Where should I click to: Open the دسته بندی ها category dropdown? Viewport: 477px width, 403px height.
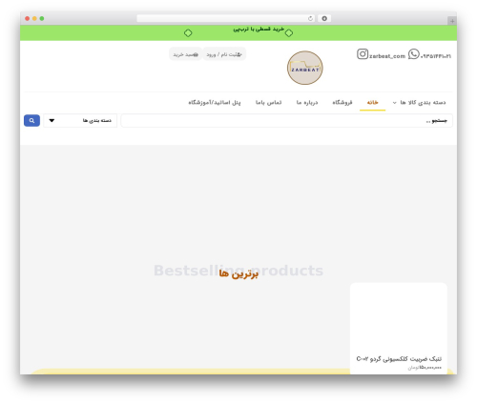click(80, 121)
